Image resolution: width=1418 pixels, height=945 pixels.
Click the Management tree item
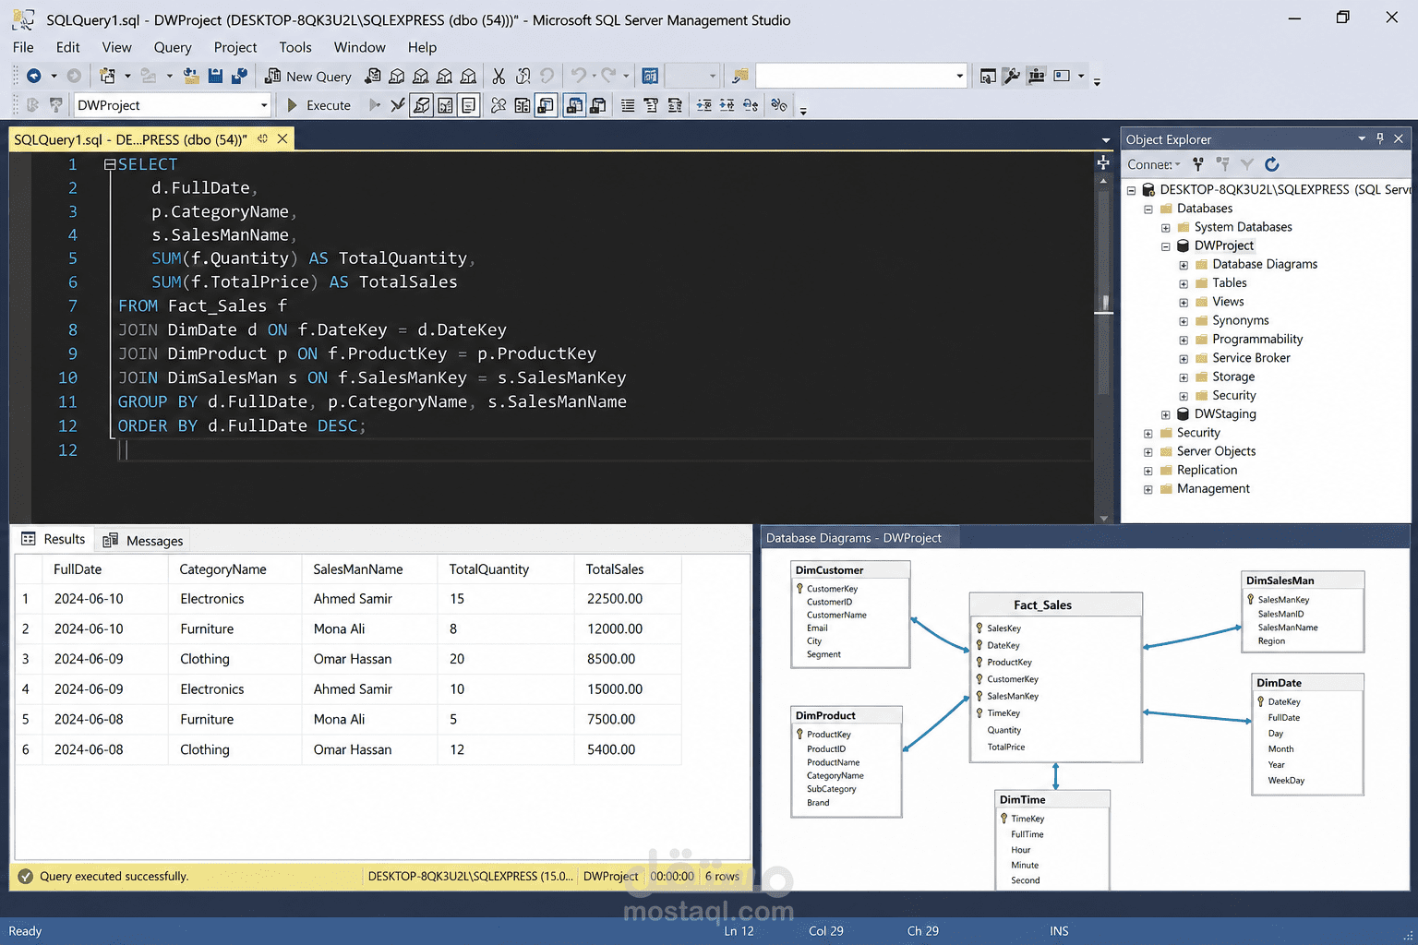[1213, 488]
